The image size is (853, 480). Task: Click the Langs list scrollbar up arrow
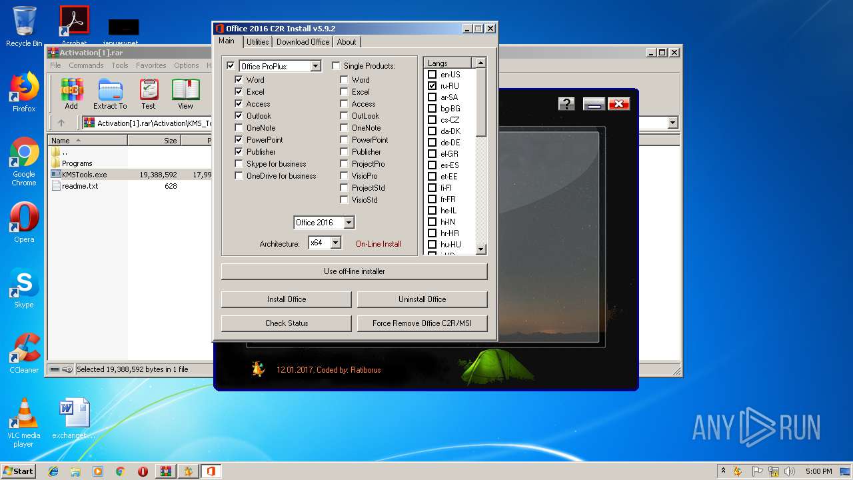pos(481,63)
